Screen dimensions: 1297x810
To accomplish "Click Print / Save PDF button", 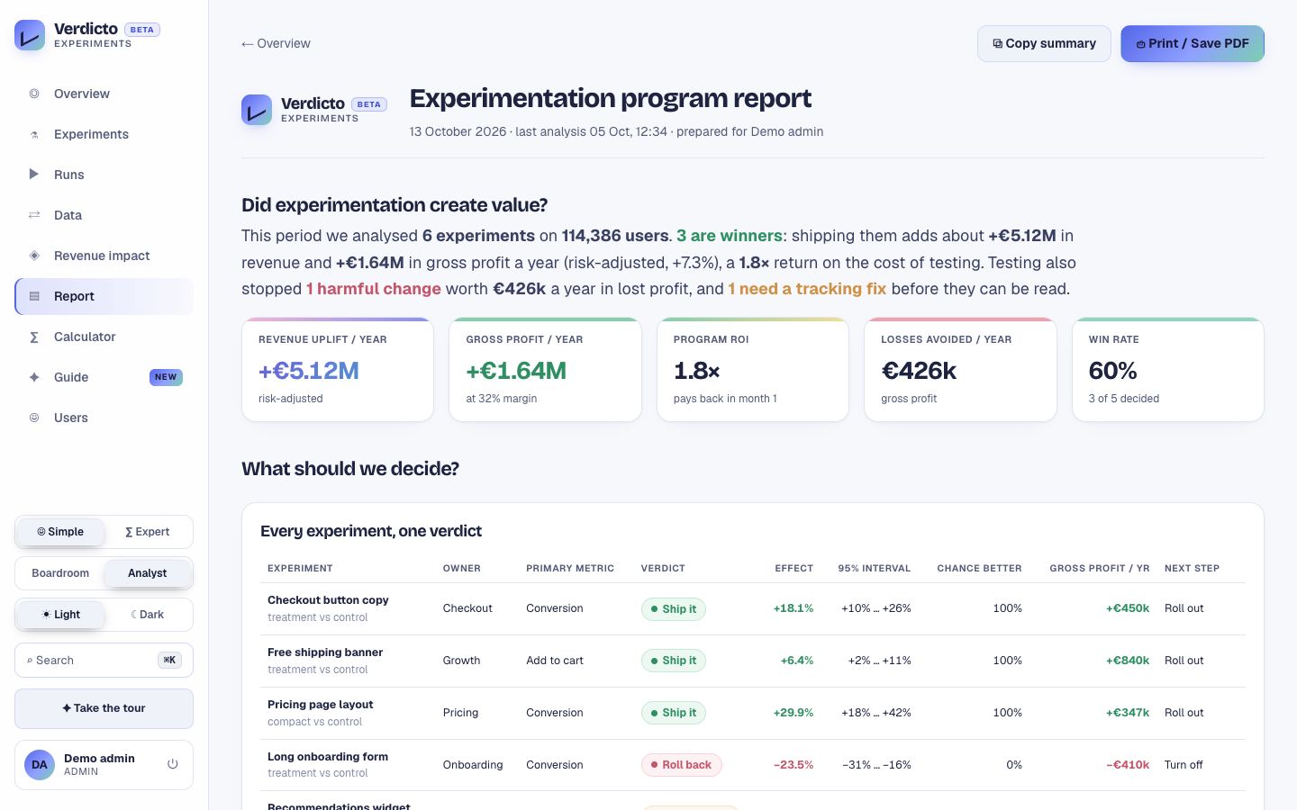I will (x=1193, y=43).
